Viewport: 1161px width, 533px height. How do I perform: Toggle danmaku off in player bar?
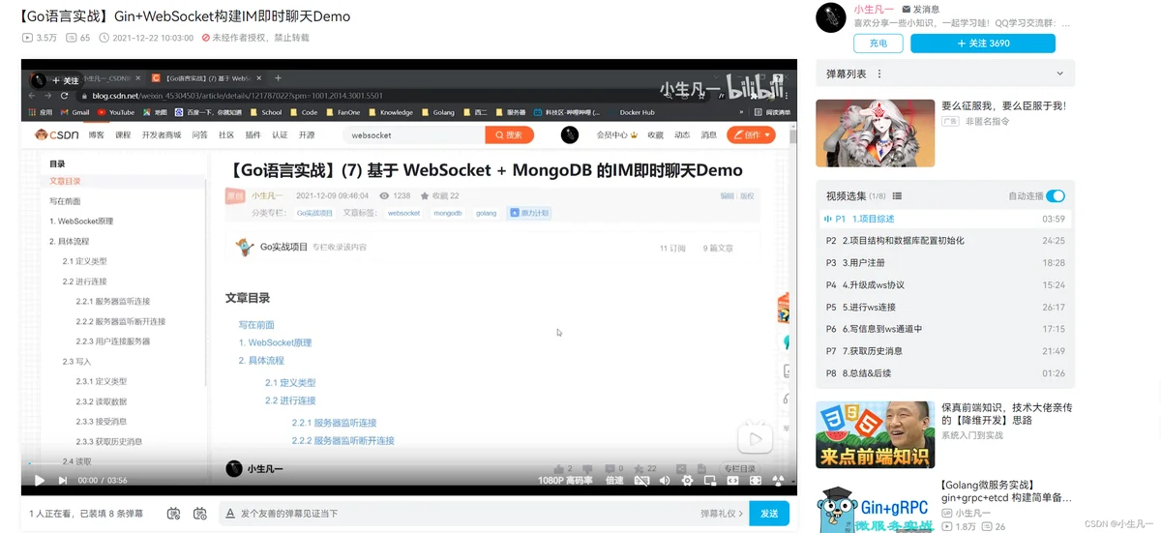[642, 480]
